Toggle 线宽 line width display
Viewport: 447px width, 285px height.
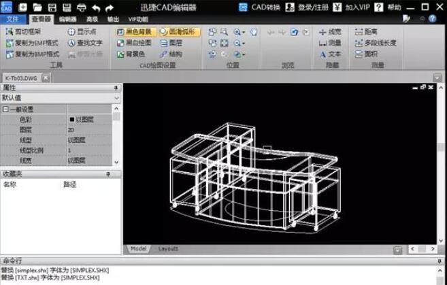coord(330,32)
